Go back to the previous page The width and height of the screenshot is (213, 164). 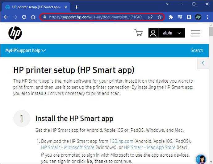point(6,17)
